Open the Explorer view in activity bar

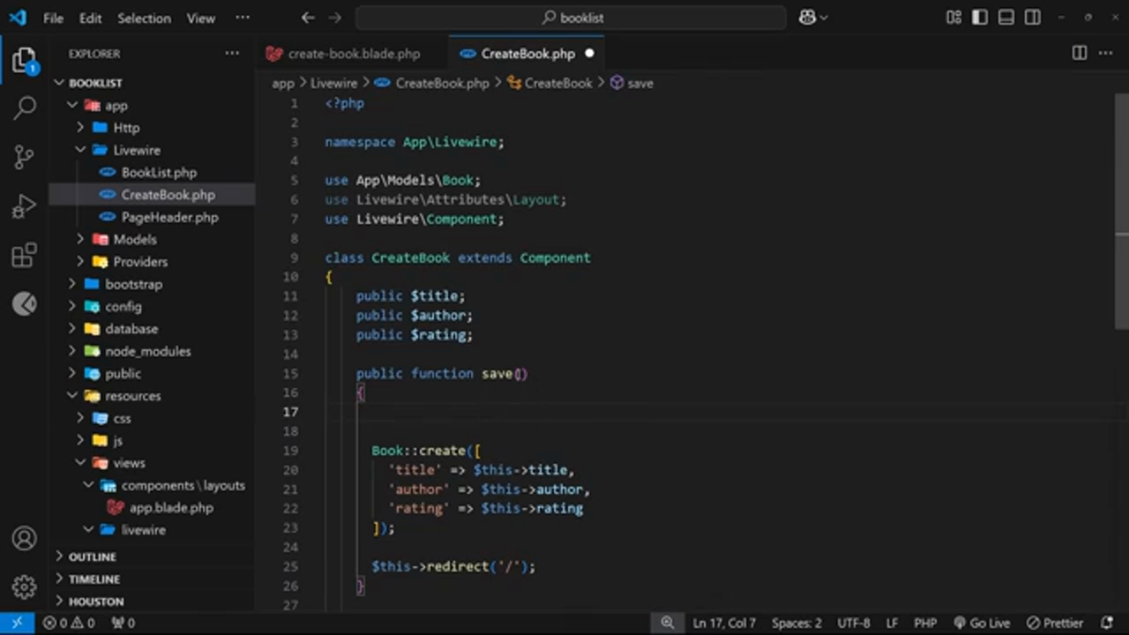tap(24, 61)
